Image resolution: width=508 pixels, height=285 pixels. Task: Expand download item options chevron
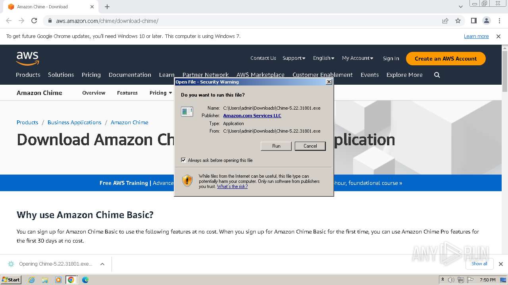(x=102, y=264)
